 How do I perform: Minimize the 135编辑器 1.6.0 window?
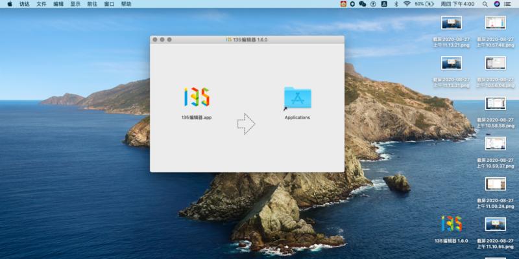(x=162, y=39)
